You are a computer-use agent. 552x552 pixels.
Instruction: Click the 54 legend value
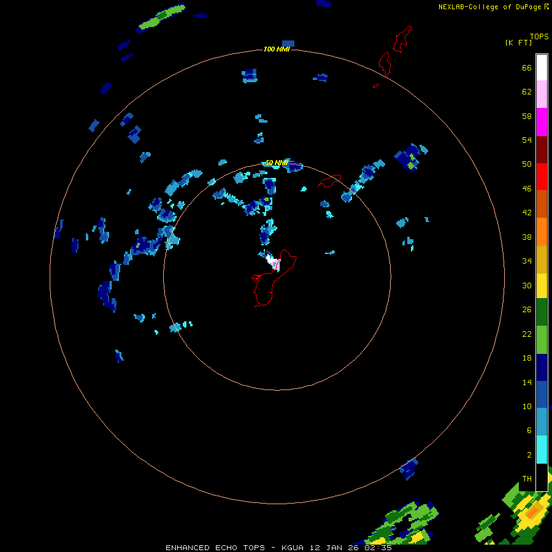pos(527,140)
